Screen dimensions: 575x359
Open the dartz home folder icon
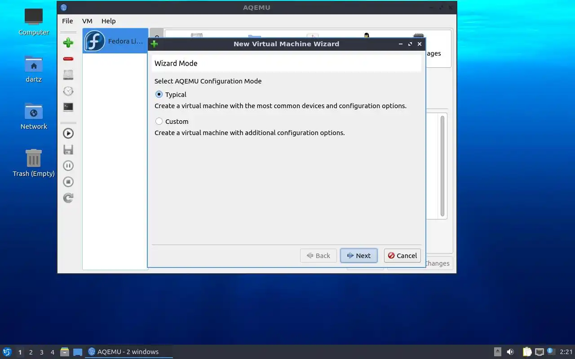[34, 69]
